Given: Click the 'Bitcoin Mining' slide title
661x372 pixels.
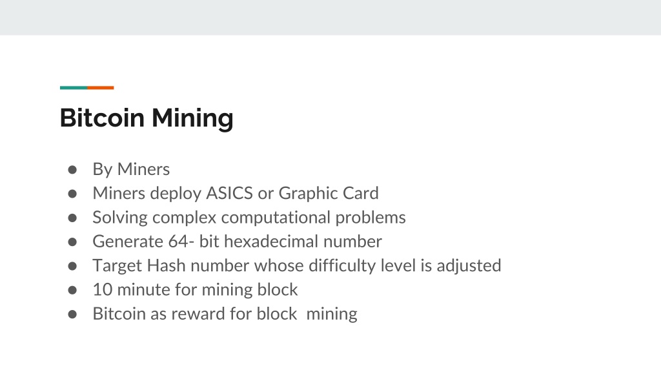Looking at the screenshot, I should [147, 118].
